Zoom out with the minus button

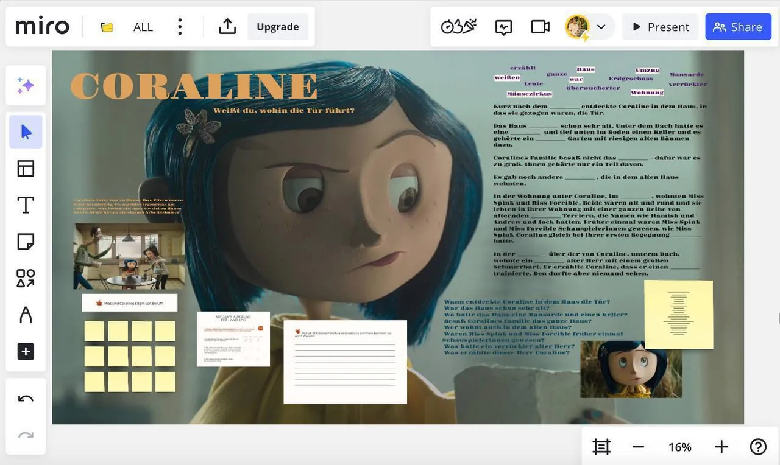(x=638, y=447)
